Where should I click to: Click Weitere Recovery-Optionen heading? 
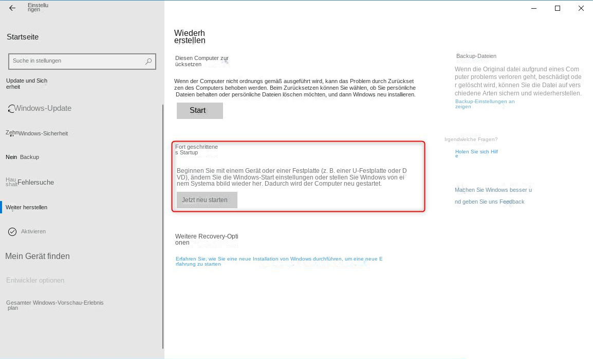point(207,240)
